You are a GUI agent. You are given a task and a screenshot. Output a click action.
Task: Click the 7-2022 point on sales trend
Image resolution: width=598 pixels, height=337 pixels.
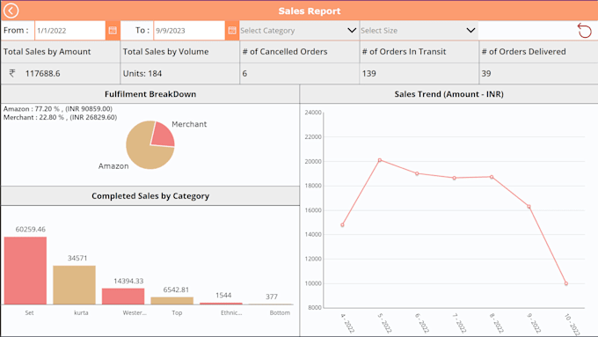(x=455, y=178)
